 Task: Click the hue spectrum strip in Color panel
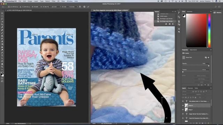pyautogui.click(x=209, y=31)
